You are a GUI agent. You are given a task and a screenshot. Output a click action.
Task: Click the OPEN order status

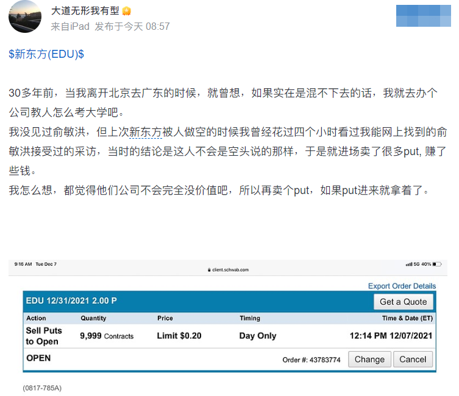tap(38, 358)
